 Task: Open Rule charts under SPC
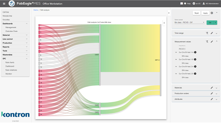10,62
